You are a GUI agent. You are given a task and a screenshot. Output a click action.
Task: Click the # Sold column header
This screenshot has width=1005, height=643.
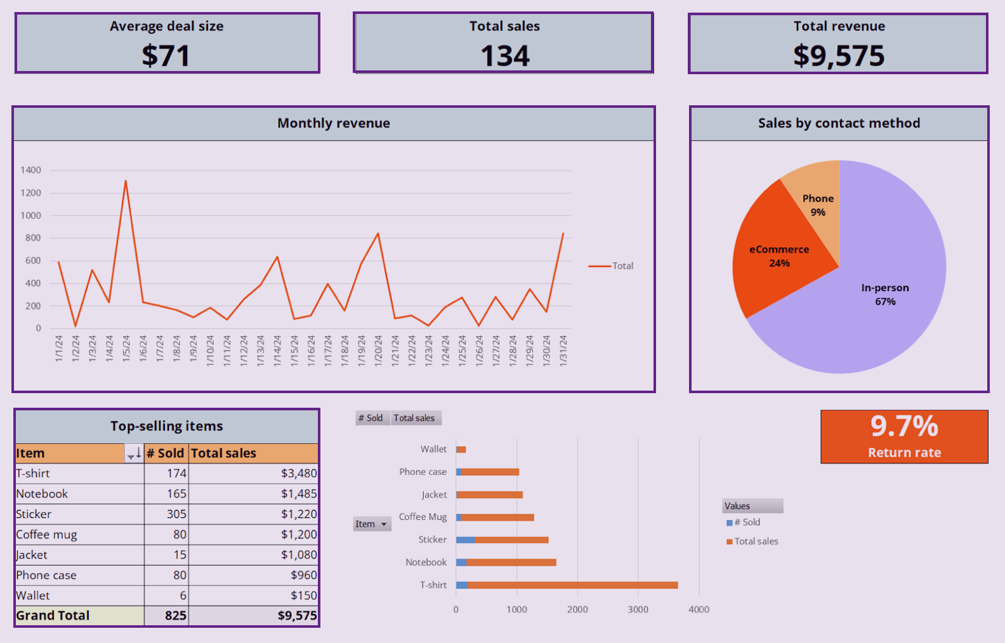click(x=166, y=453)
